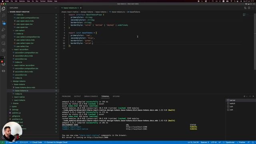Open editor more actions menu
Screen dimensions: 256x144
tap(253, 8)
